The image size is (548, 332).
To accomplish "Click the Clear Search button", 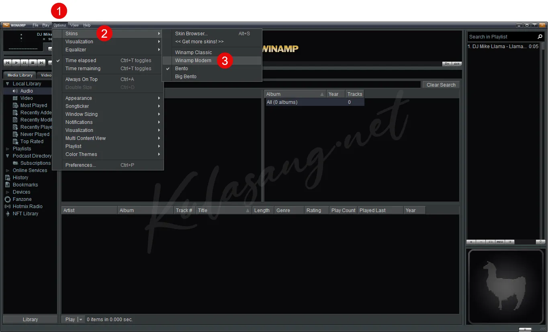I will click(441, 85).
